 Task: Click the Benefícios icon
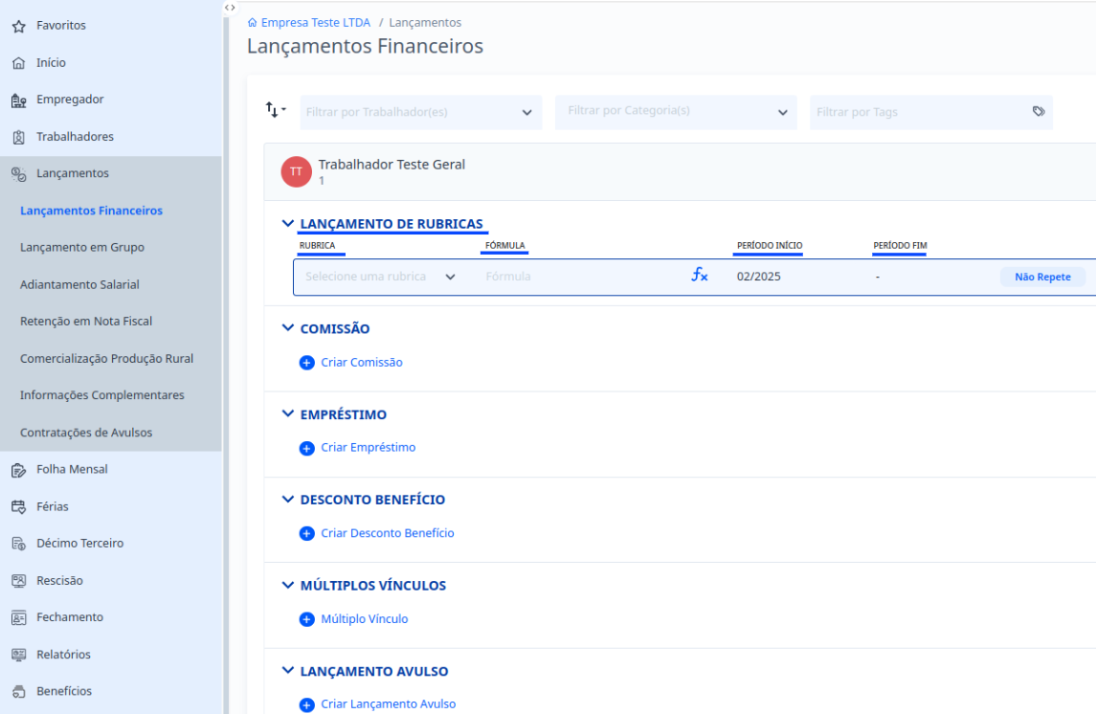coord(19,692)
